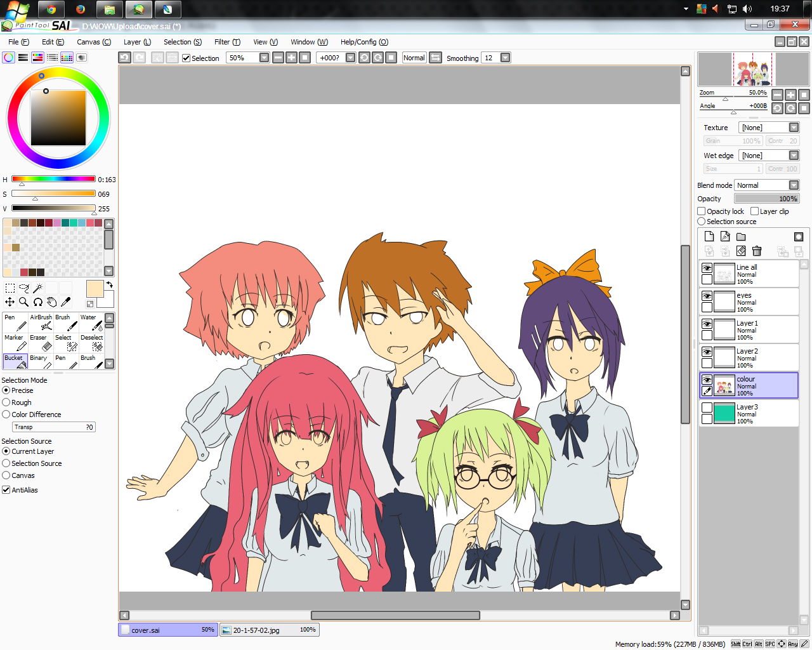Select the Eraser tool
This screenshot has height=650, width=812.
(41, 343)
